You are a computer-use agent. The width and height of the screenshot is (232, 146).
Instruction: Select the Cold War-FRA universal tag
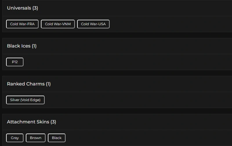click(22, 24)
